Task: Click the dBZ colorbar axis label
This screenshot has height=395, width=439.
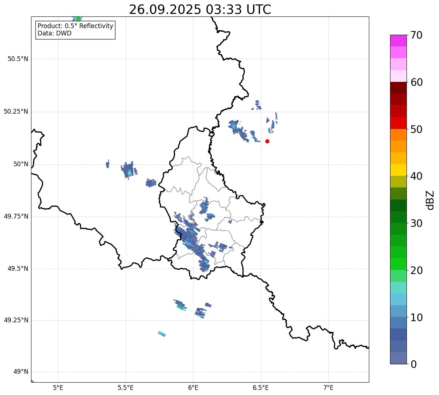Action: (x=430, y=200)
